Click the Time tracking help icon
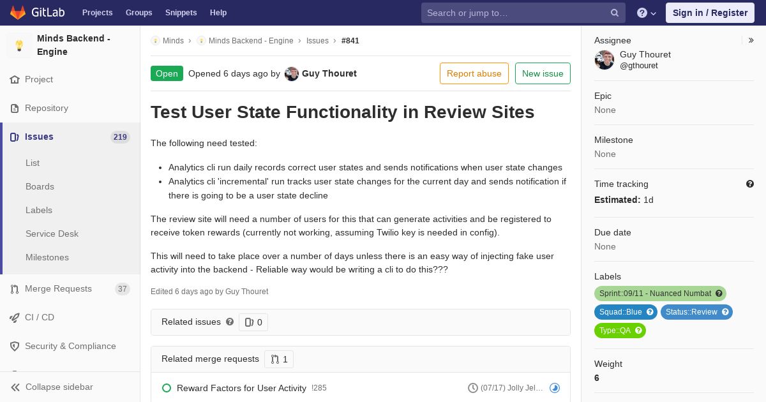 (x=750, y=184)
